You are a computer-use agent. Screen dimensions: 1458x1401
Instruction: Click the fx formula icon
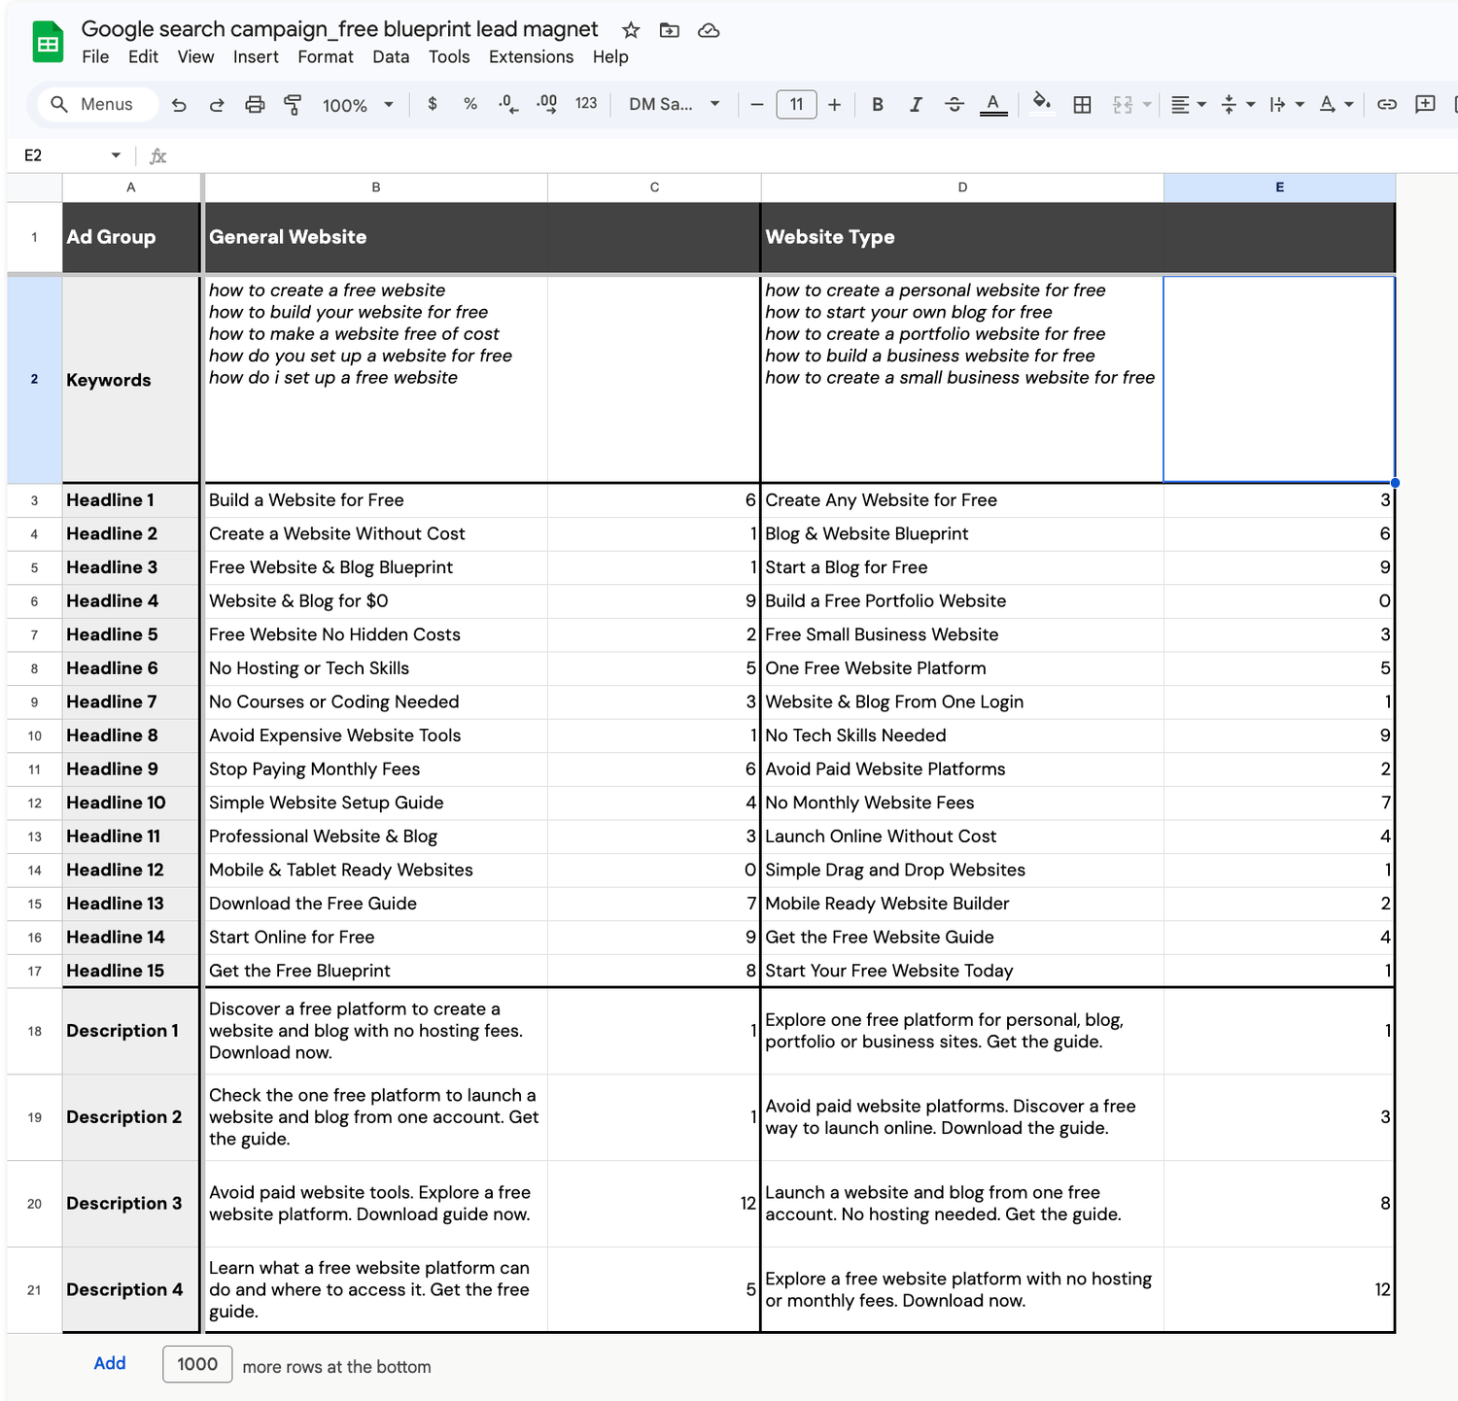pos(158,155)
